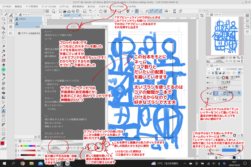Click the trash icon in Sub View window
Image resolution: width=251 pixels, height=167 pixels.
coord(105,148)
